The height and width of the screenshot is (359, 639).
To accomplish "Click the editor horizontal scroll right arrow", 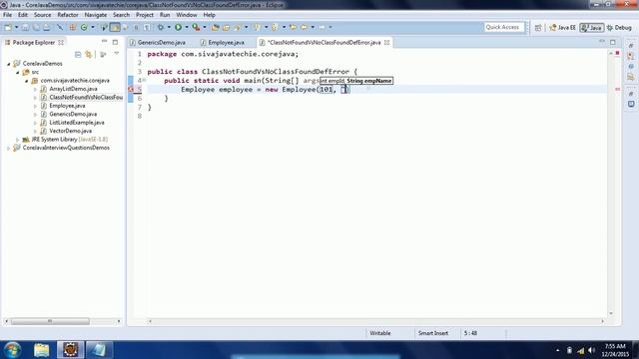I will [603, 321].
